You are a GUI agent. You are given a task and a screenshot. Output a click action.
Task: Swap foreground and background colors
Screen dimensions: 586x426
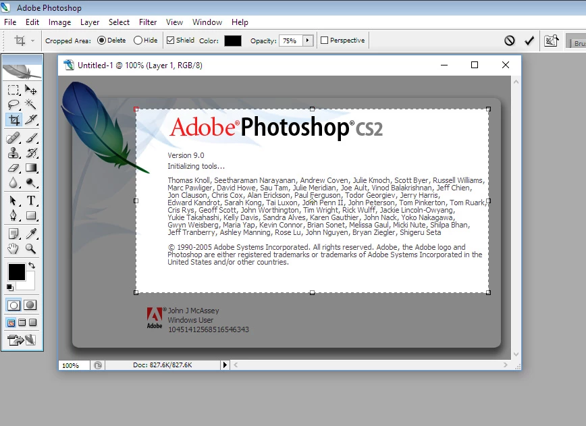pyautogui.click(x=32, y=265)
